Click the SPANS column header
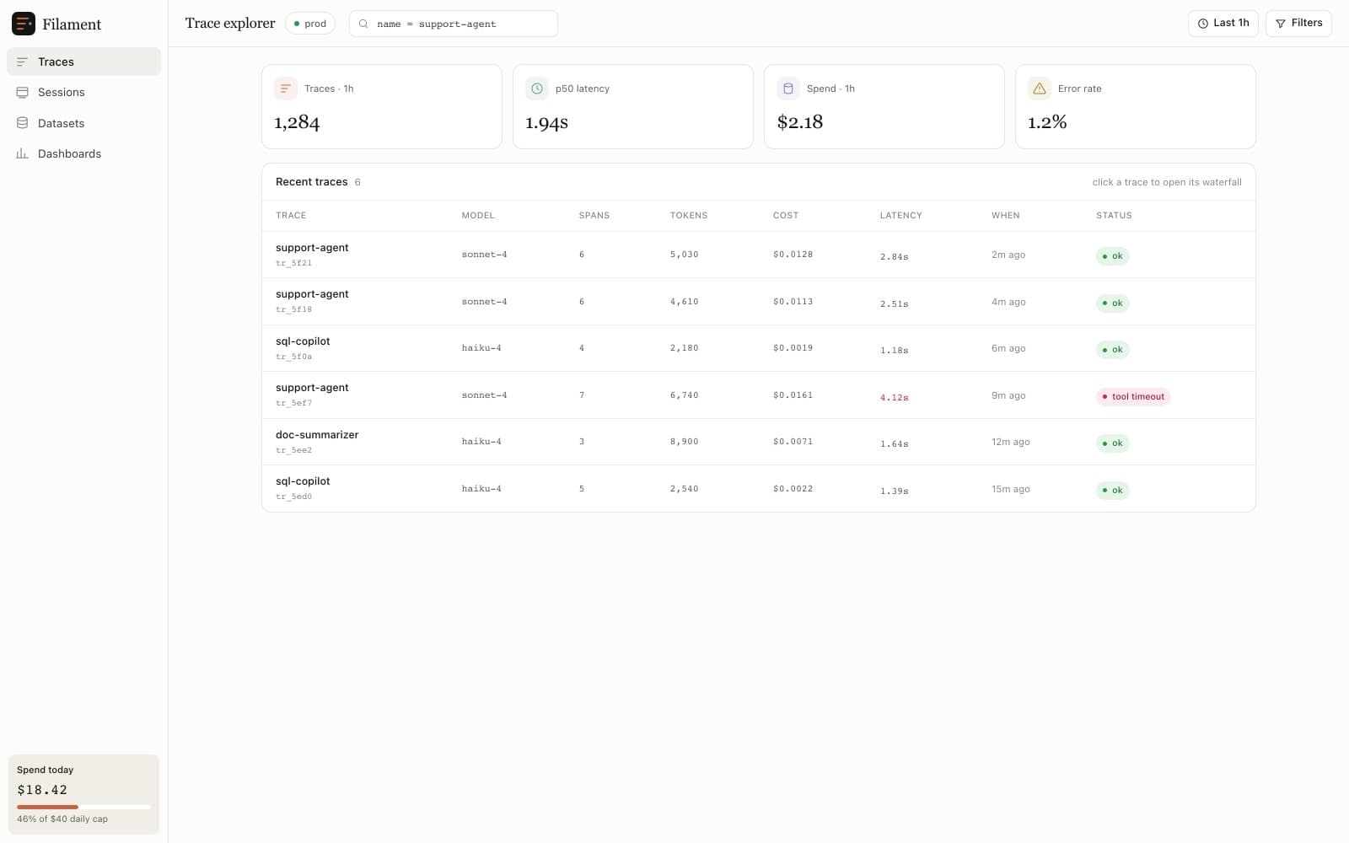The width and height of the screenshot is (1349, 843). coord(594,216)
